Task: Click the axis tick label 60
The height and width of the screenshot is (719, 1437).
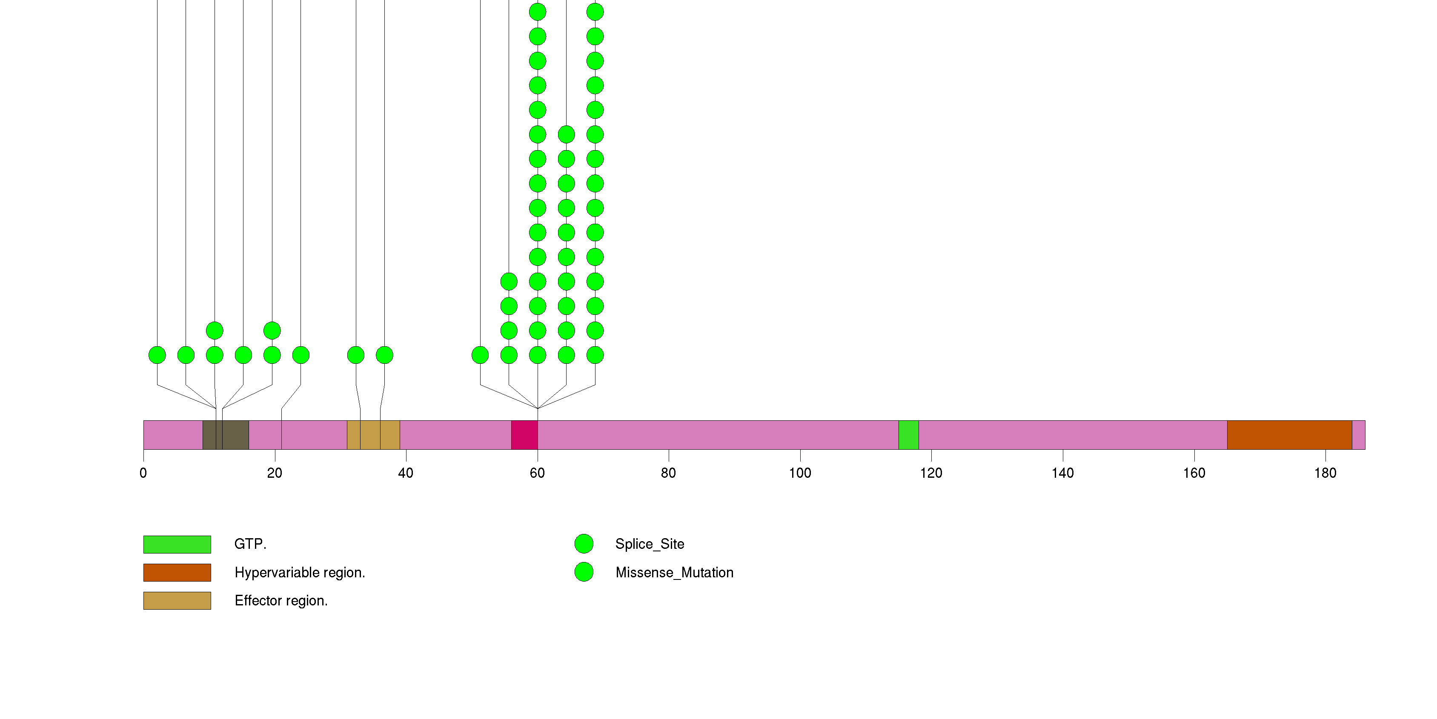Action: (537, 473)
